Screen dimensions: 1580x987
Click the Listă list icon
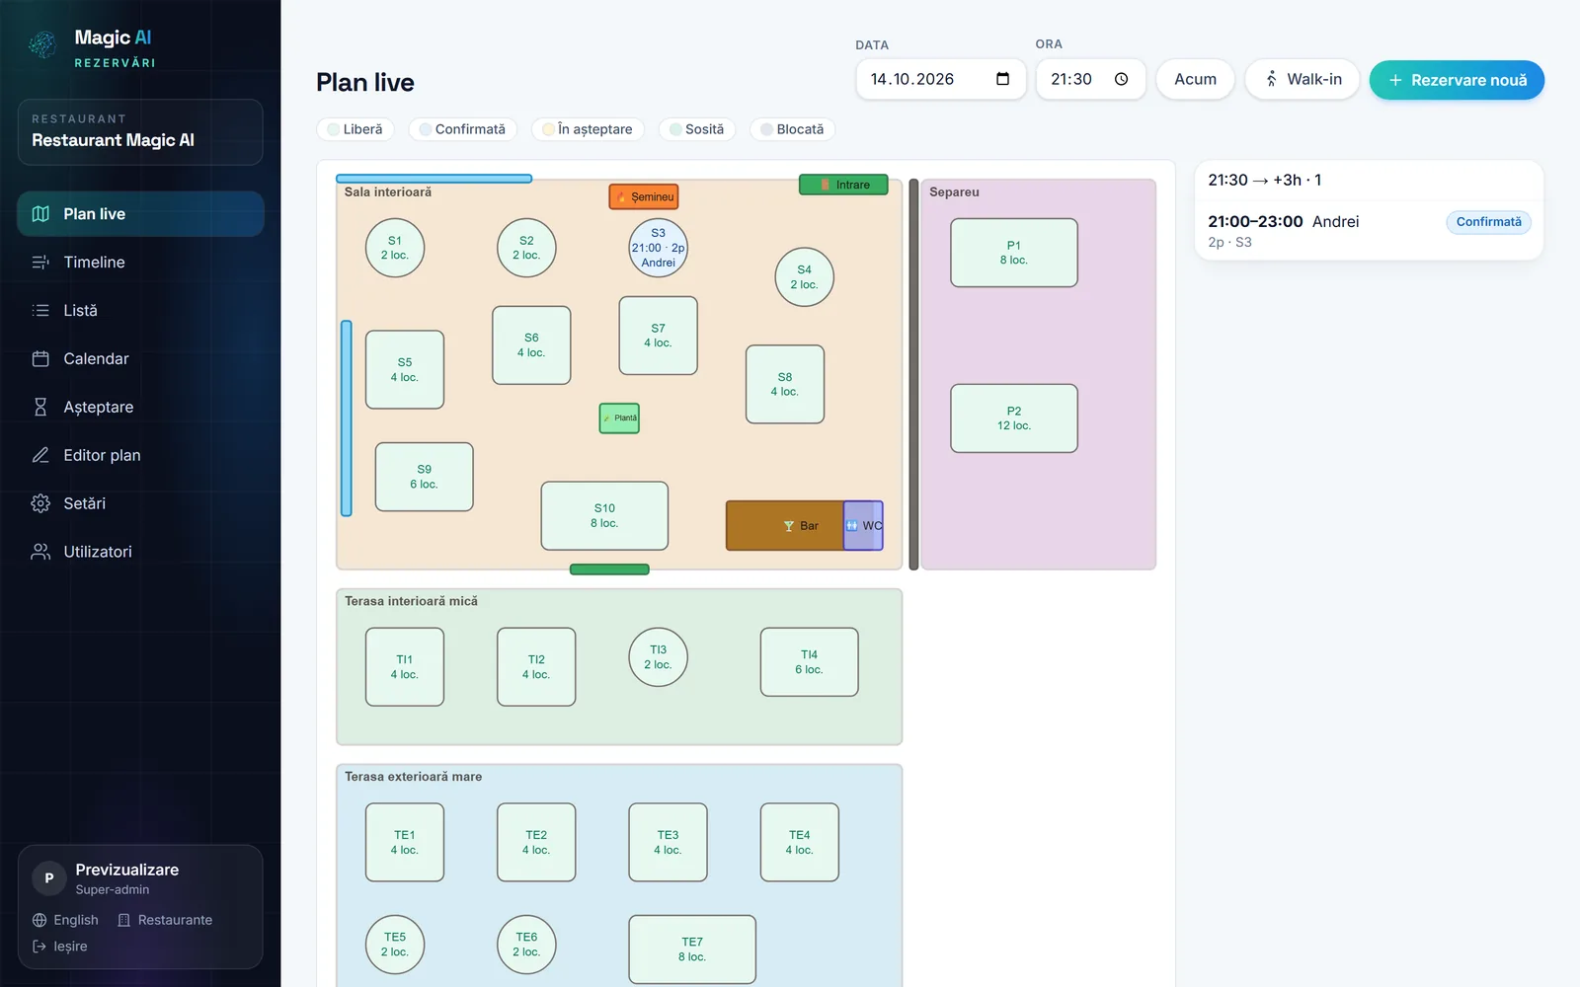coord(40,311)
